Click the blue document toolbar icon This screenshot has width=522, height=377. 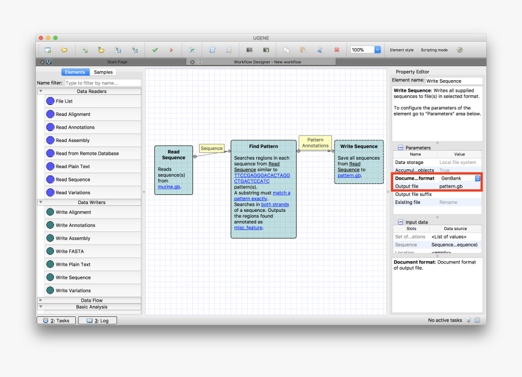point(212,50)
